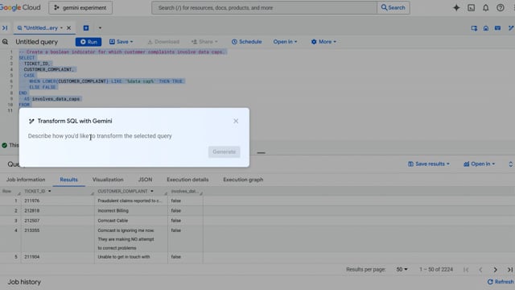Image resolution: width=515 pixels, height=290 pixels.
Task: Open the JSON tab
Action: click(145, 180)
